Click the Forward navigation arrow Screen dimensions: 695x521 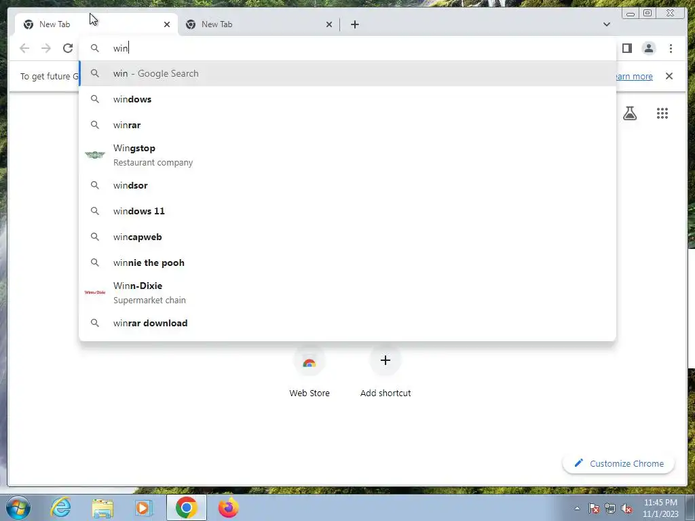pos(46,48)
